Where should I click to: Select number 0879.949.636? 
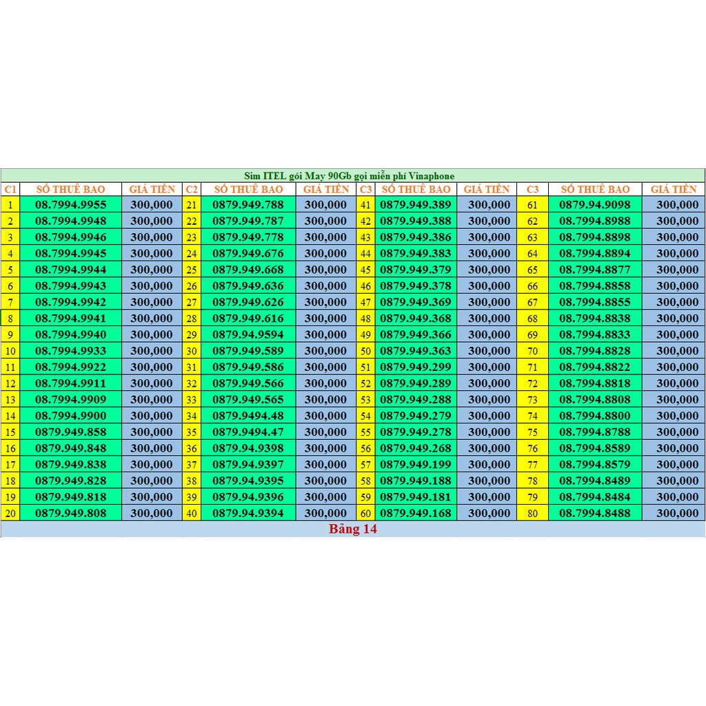[248, 285]
